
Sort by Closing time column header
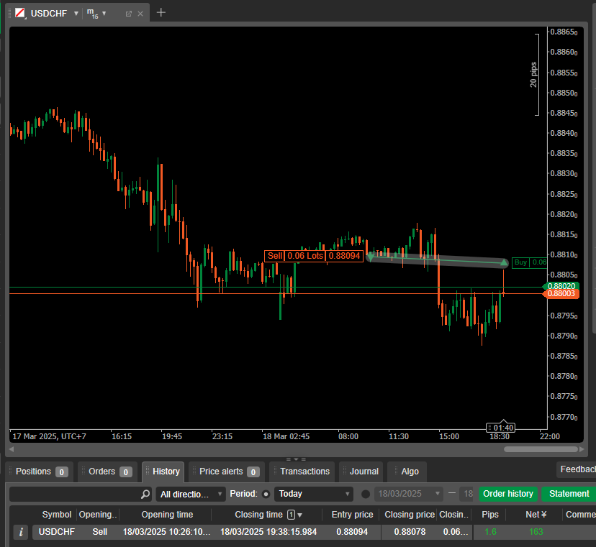[259, 515]
